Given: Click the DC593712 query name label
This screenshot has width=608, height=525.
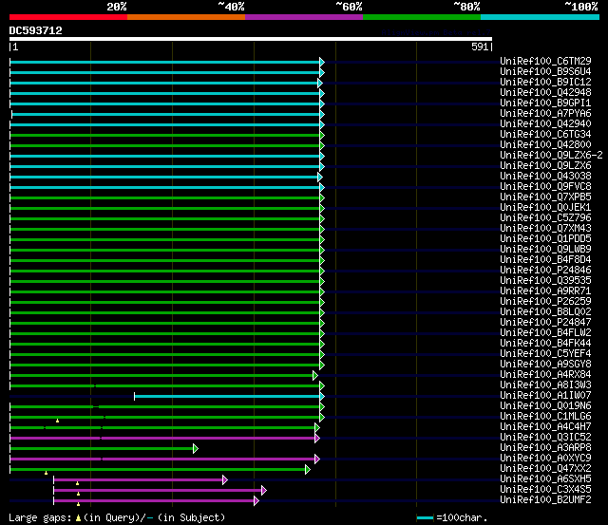Looking at the screenshot, I should [36, 30].
